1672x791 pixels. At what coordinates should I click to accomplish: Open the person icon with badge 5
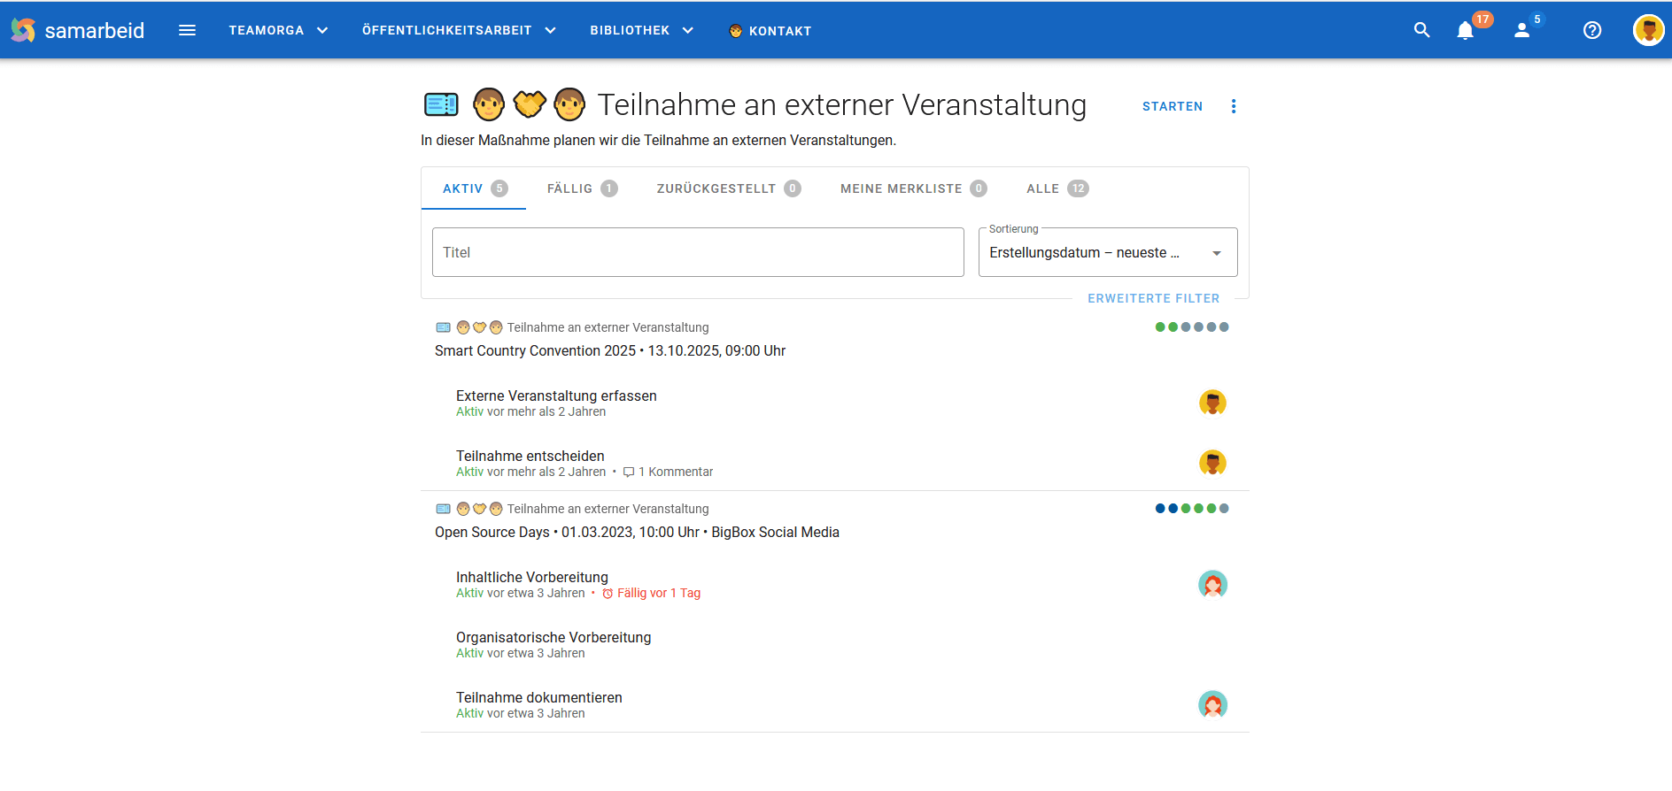click(1522, 30)
